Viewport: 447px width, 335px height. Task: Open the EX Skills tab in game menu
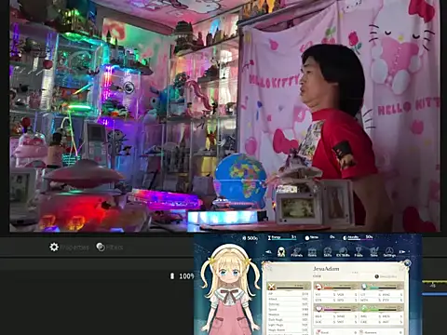(343, 252)
